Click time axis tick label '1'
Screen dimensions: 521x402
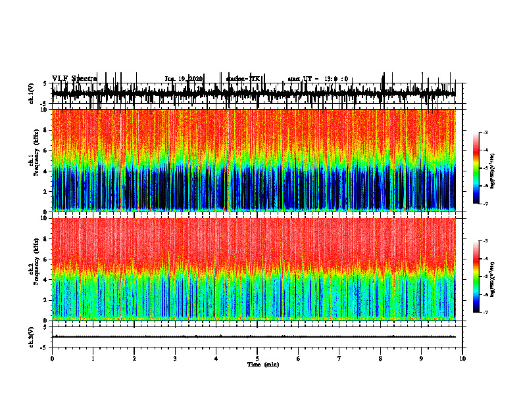tap(93, 359)
